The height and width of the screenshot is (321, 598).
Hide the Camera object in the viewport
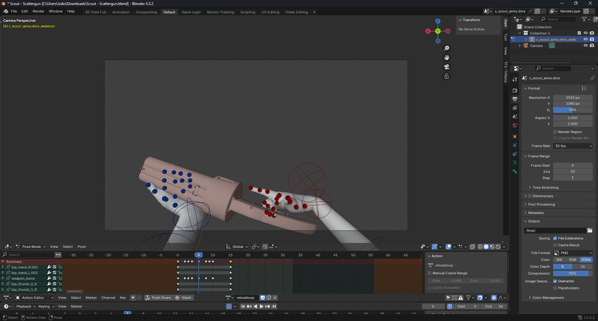tap(586, 45)
